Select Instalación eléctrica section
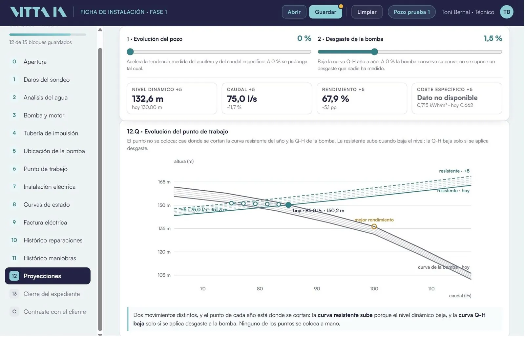Image resolution: width=525 pixels, height=337 pixels. point(48,187)
